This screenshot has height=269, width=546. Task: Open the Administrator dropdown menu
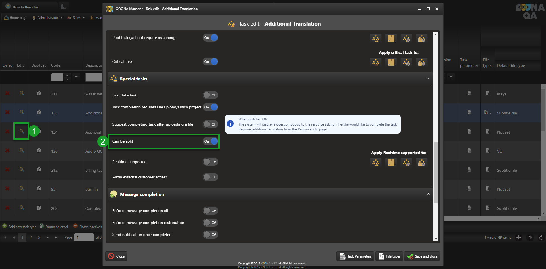(47, 18)
